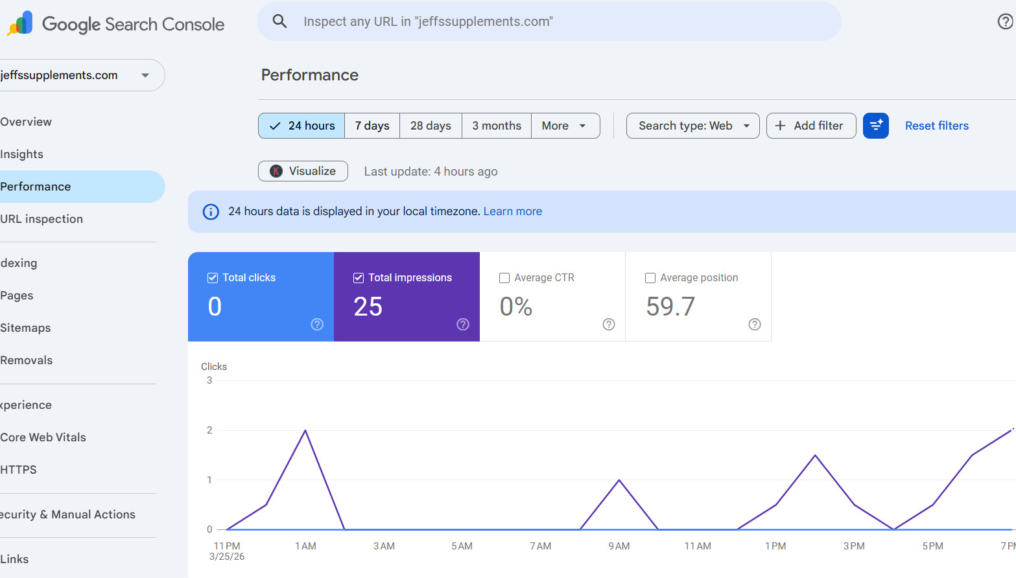Click the 2 PM peak on impressions chart
Viewport: 1016px width, 578px height.
816,456
